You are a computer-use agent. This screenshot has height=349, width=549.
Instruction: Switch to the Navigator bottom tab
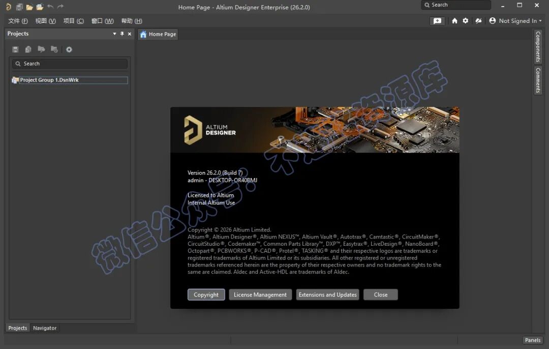[x=45, y=328]
